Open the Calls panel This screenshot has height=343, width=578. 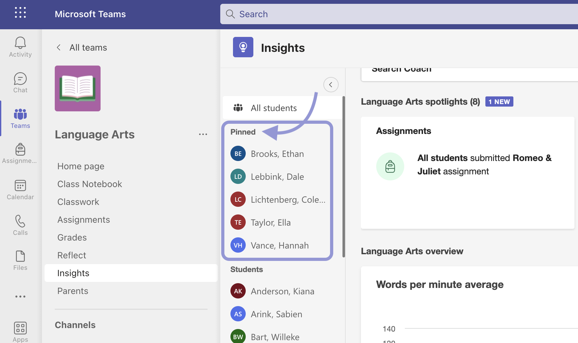[x=20, y=225]
